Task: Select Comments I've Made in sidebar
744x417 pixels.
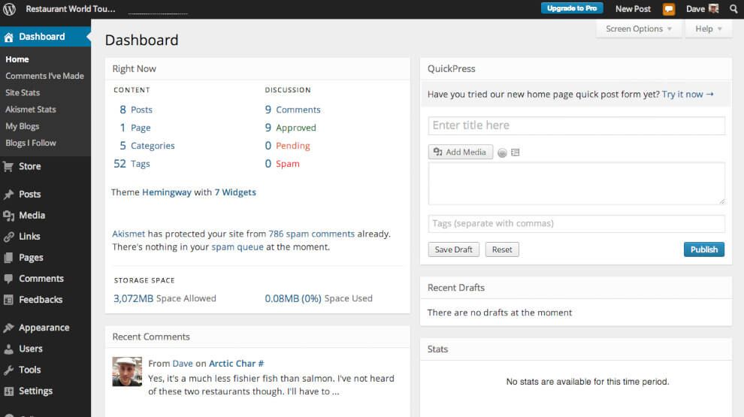Action: pyautogui.click(x=44, y=76)
